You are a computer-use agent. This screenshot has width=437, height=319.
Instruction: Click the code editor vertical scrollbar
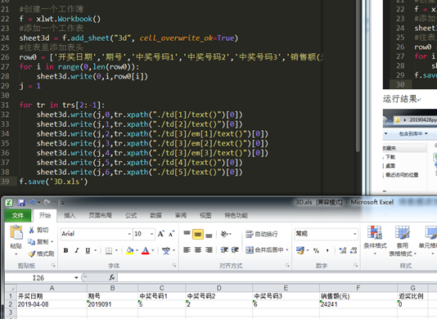[358, 75]
